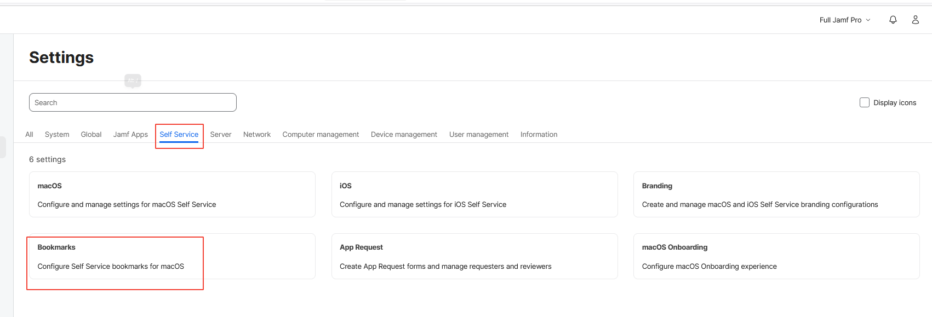932x317 pixels.
Task: Click the '6 settings' count text
Action: (47, 159)
